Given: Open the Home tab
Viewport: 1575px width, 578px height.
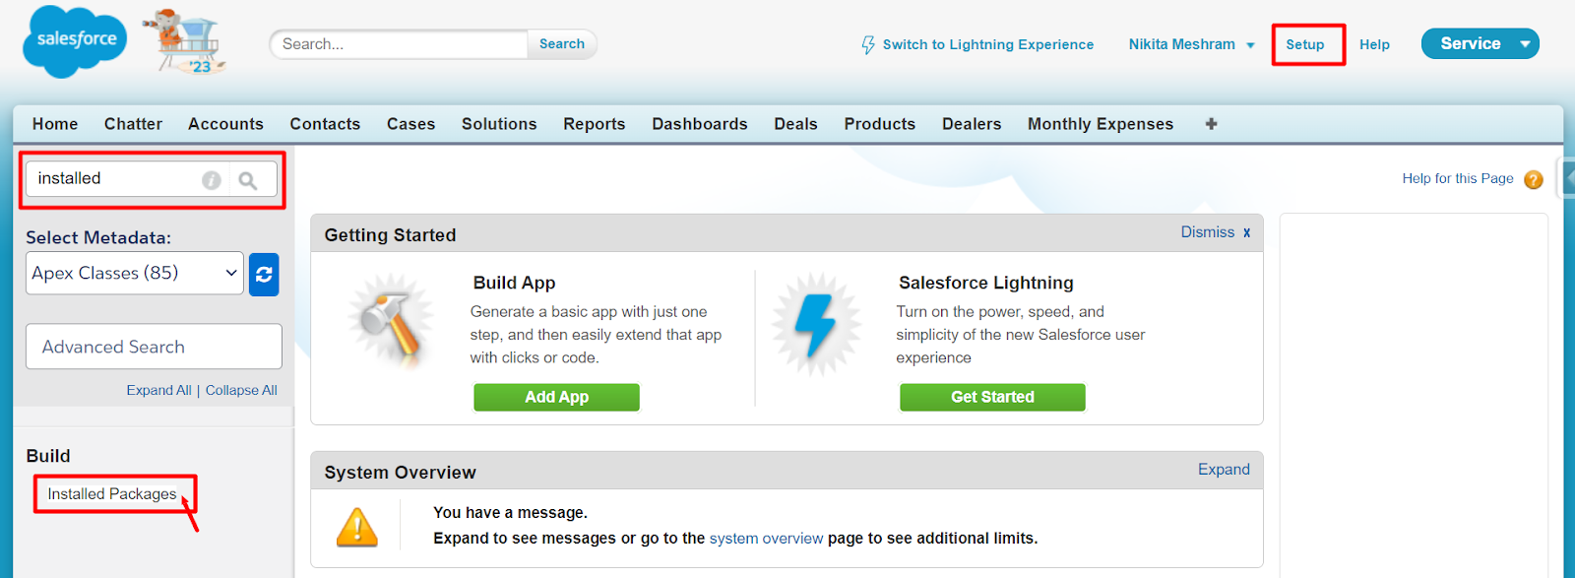Looking at the screenshot, I should coord(55,124).
